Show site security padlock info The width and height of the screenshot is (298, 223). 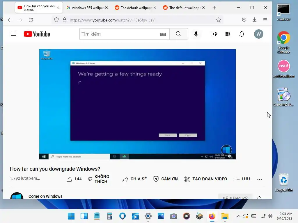(65, 20)
